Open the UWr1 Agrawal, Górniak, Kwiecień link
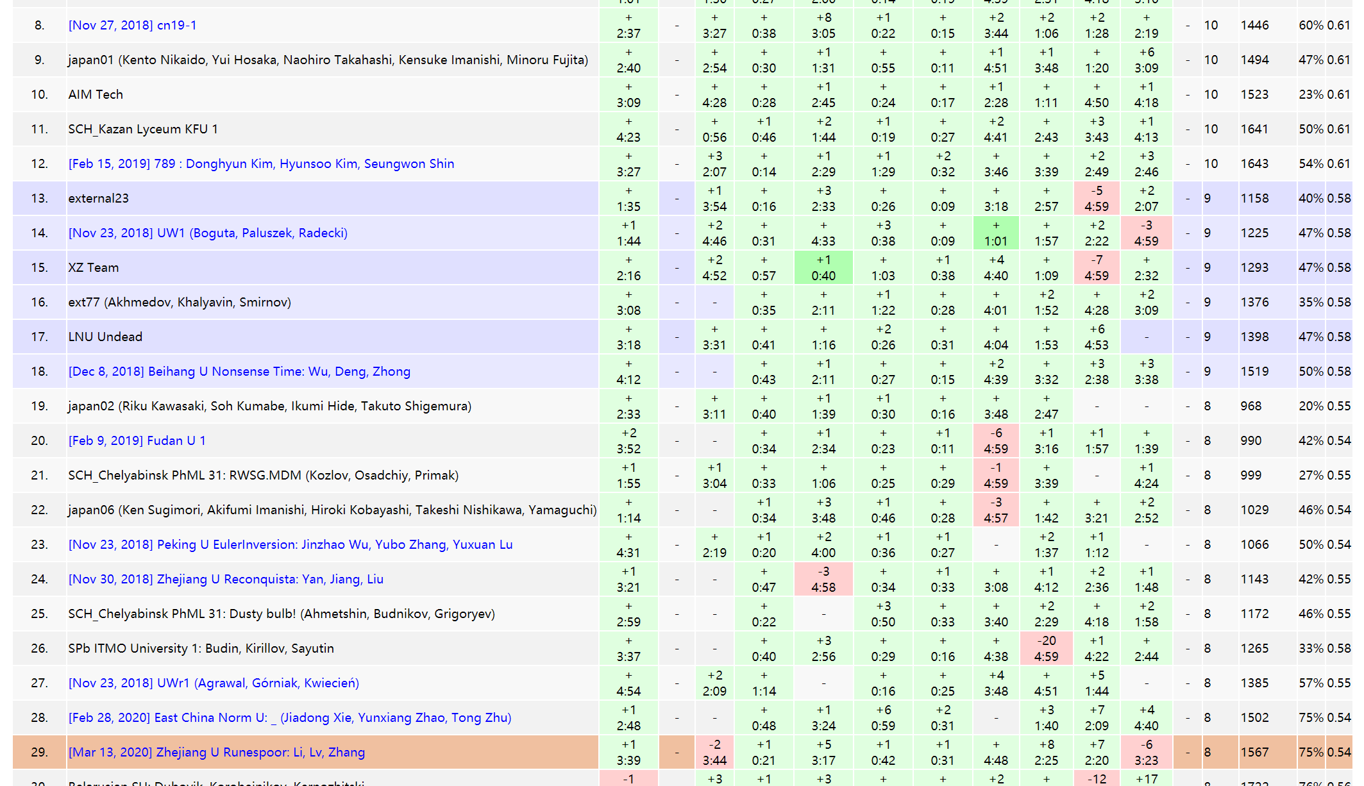This screenshot has width=1364, height=786. click(214, 683)
